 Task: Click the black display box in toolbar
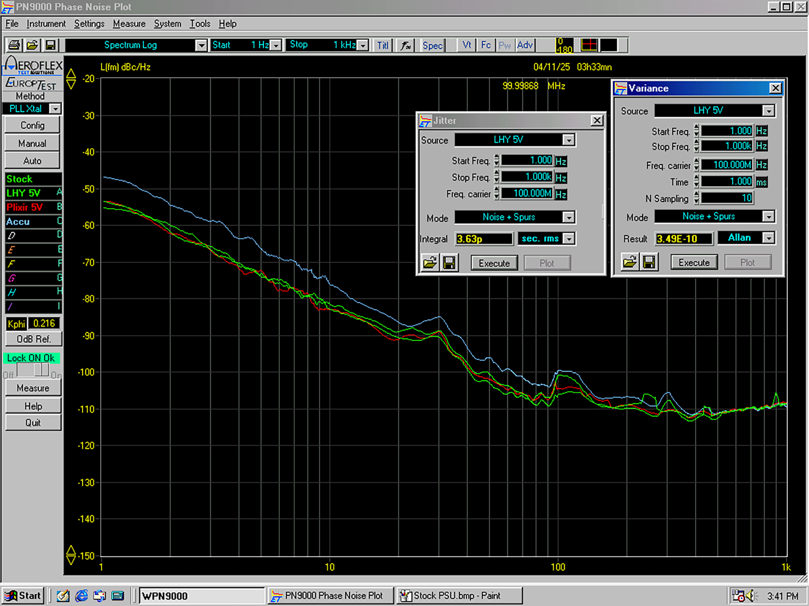(x=609, y=45)
